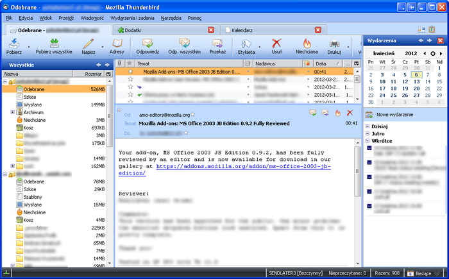This screenshot has width=449, height=279.
Task: Jump to today using mini calendar circle
Action: click(x=433, y=53)
